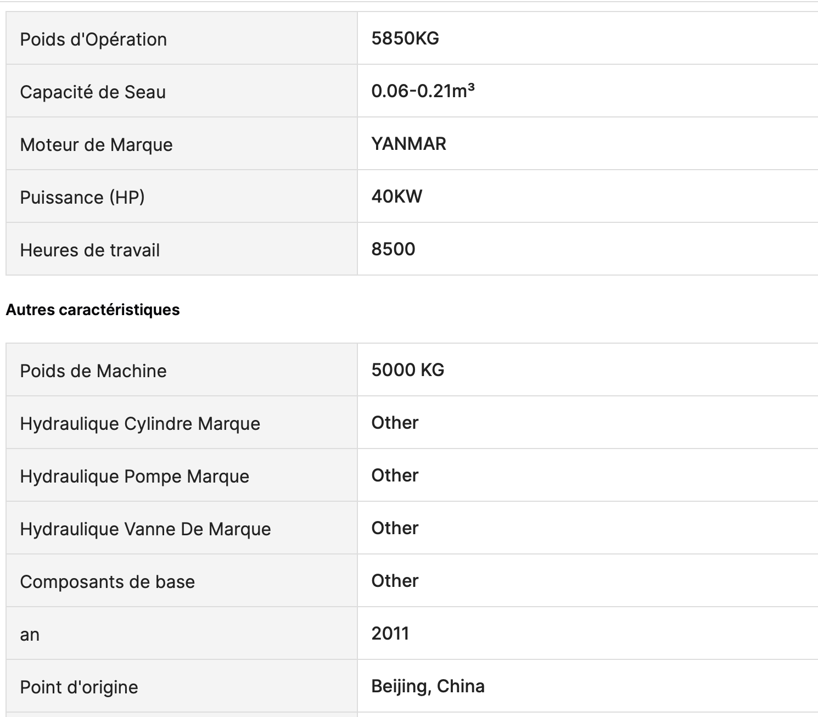Select the 0.06-0.21m³ bucket capacity value
Image resolution: width=818 pixels, height=717 pixels.
coord(423,91)
